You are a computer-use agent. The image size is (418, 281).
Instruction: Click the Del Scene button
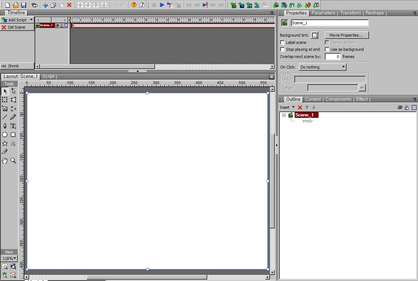pyautogui.click(x=17, y=27)
